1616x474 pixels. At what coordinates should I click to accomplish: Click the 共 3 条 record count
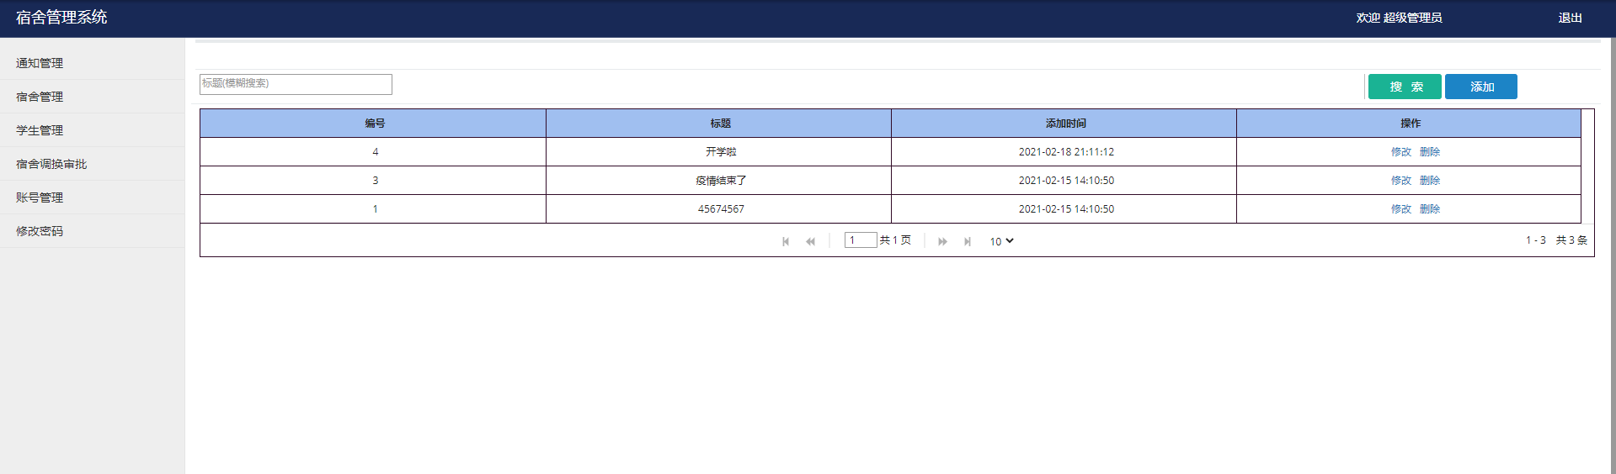[x=1571, y=240]
